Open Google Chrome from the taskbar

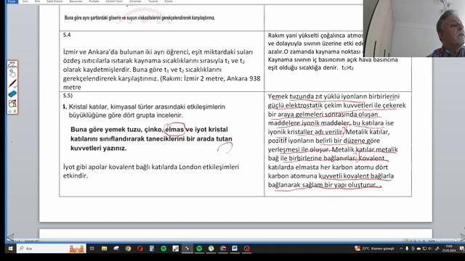click(x=128, y=249)
